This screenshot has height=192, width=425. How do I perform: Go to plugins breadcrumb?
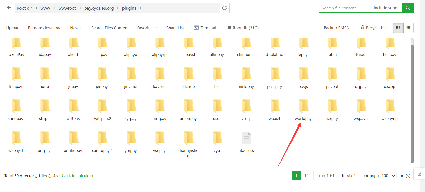click(129, 8)
